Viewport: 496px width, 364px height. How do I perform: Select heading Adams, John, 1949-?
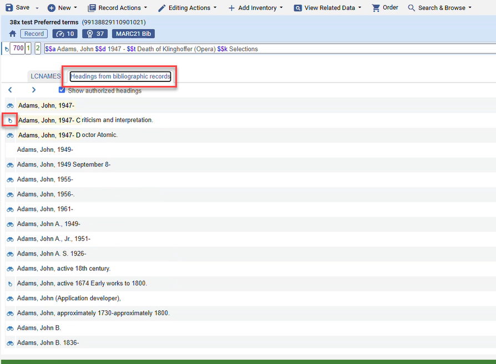(x=45, y=150)
